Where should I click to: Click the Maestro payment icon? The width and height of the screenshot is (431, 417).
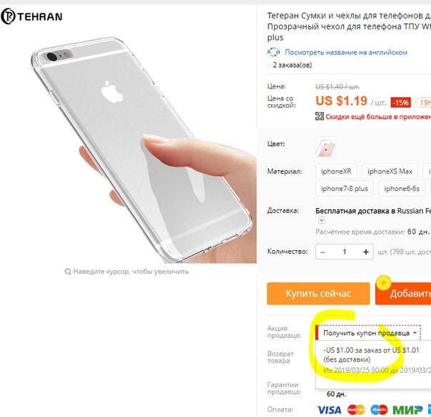pos(379,410)
